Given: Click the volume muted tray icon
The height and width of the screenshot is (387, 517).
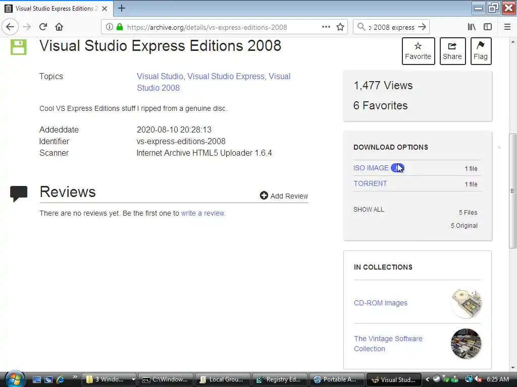Looking at the screenshot, I should click(x=479, y=379).
